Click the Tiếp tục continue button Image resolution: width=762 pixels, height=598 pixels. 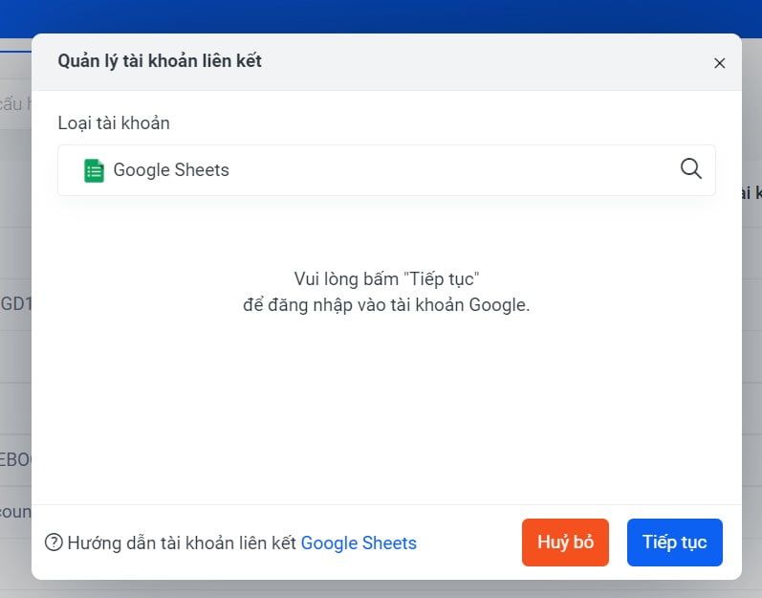(x=675, y=543)
